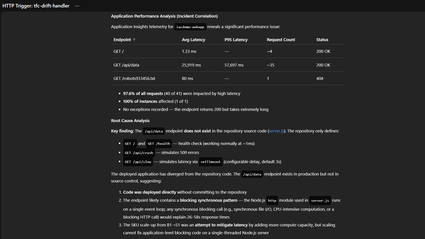Sort table by P95 Latency header

tap(236, 40)
